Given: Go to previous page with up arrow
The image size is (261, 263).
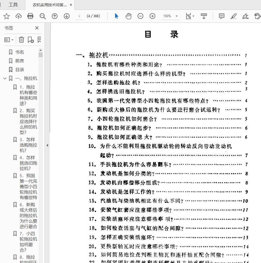Looking at the screenshot, I should pos(55,16).
